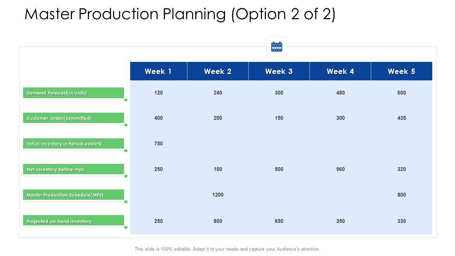The width and height of the screenshot is (455, 256).
Task: Click the footer text about slide being editable
Action: (227, 249)
